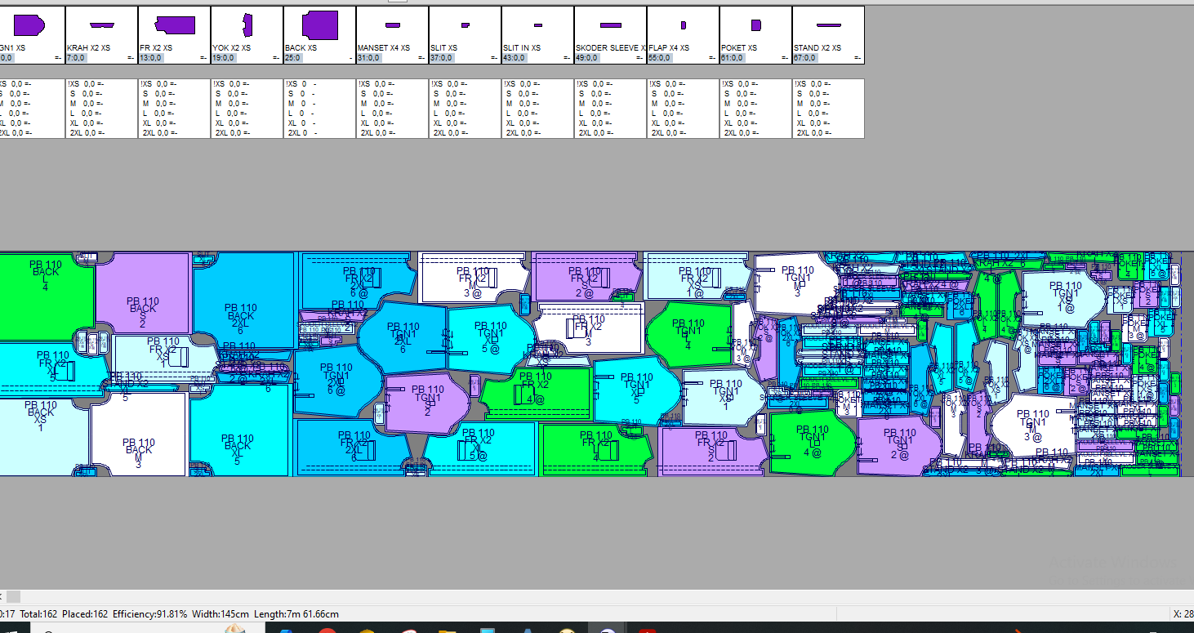This screenshot has height=633, width=1194.
Task: Choose the POKET XS piece icon
Action: click(755, 25)
